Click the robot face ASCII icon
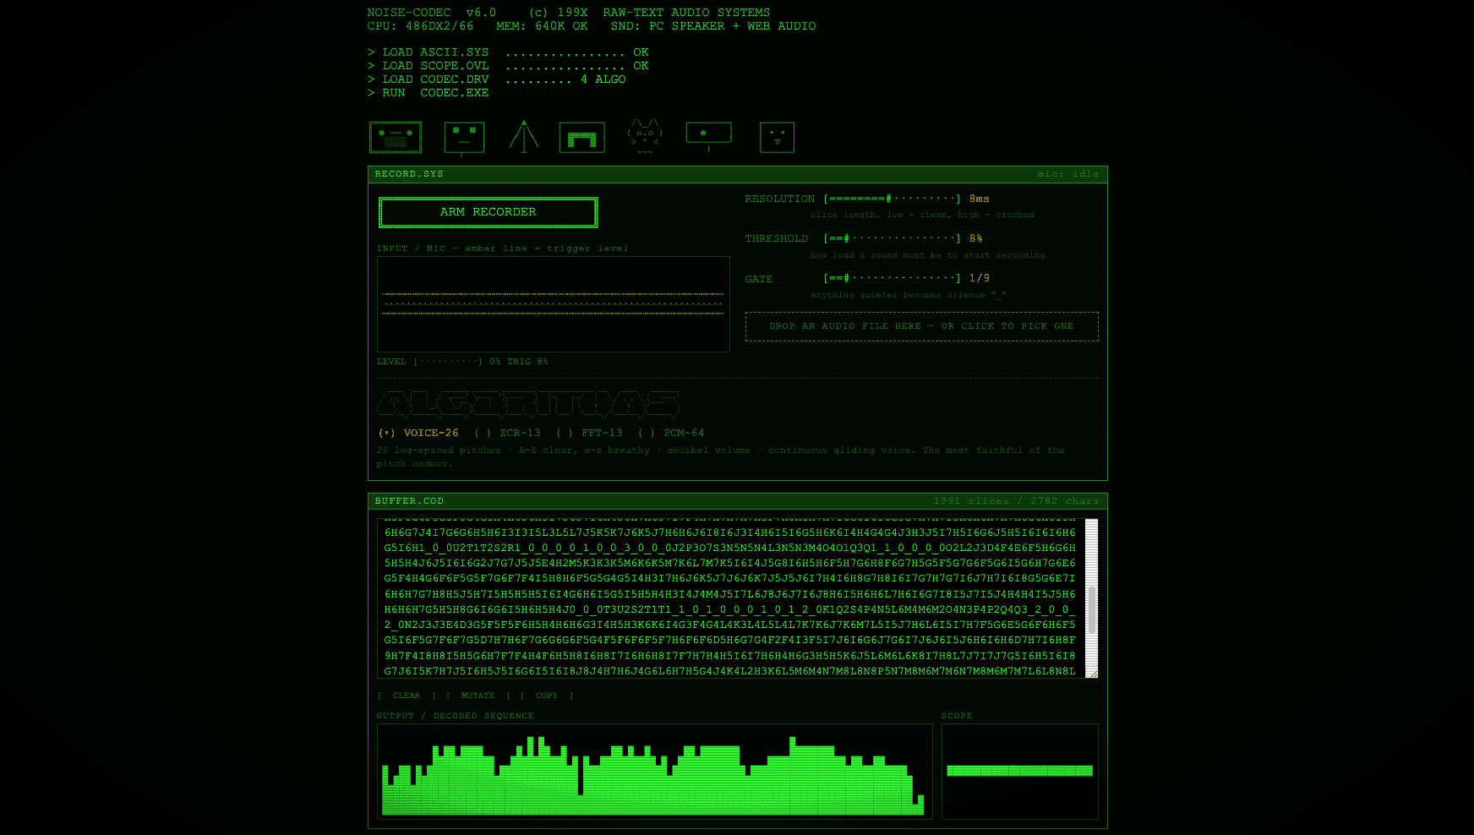The image size is (1474, 835). coord(464,138)
